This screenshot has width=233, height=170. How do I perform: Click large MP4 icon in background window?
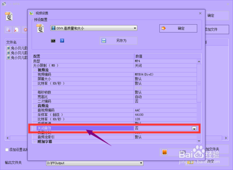[x=9, y=16]
